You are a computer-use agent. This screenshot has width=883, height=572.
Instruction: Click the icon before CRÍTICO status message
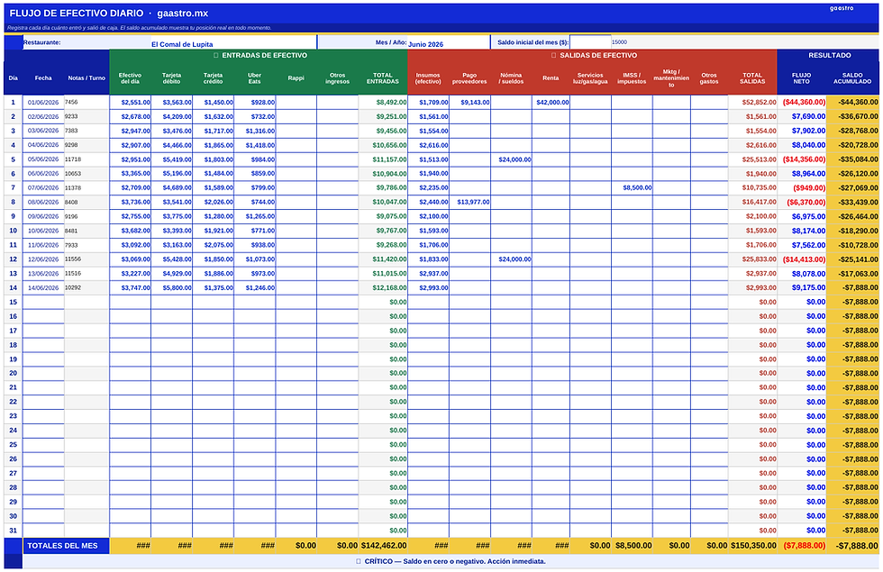click(359, 561)
